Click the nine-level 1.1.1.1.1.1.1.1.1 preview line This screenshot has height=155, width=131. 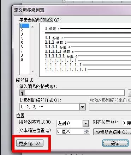pos(88,69)
